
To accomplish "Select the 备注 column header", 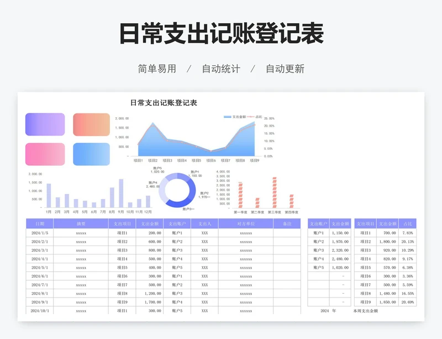I will coord(287,223).
